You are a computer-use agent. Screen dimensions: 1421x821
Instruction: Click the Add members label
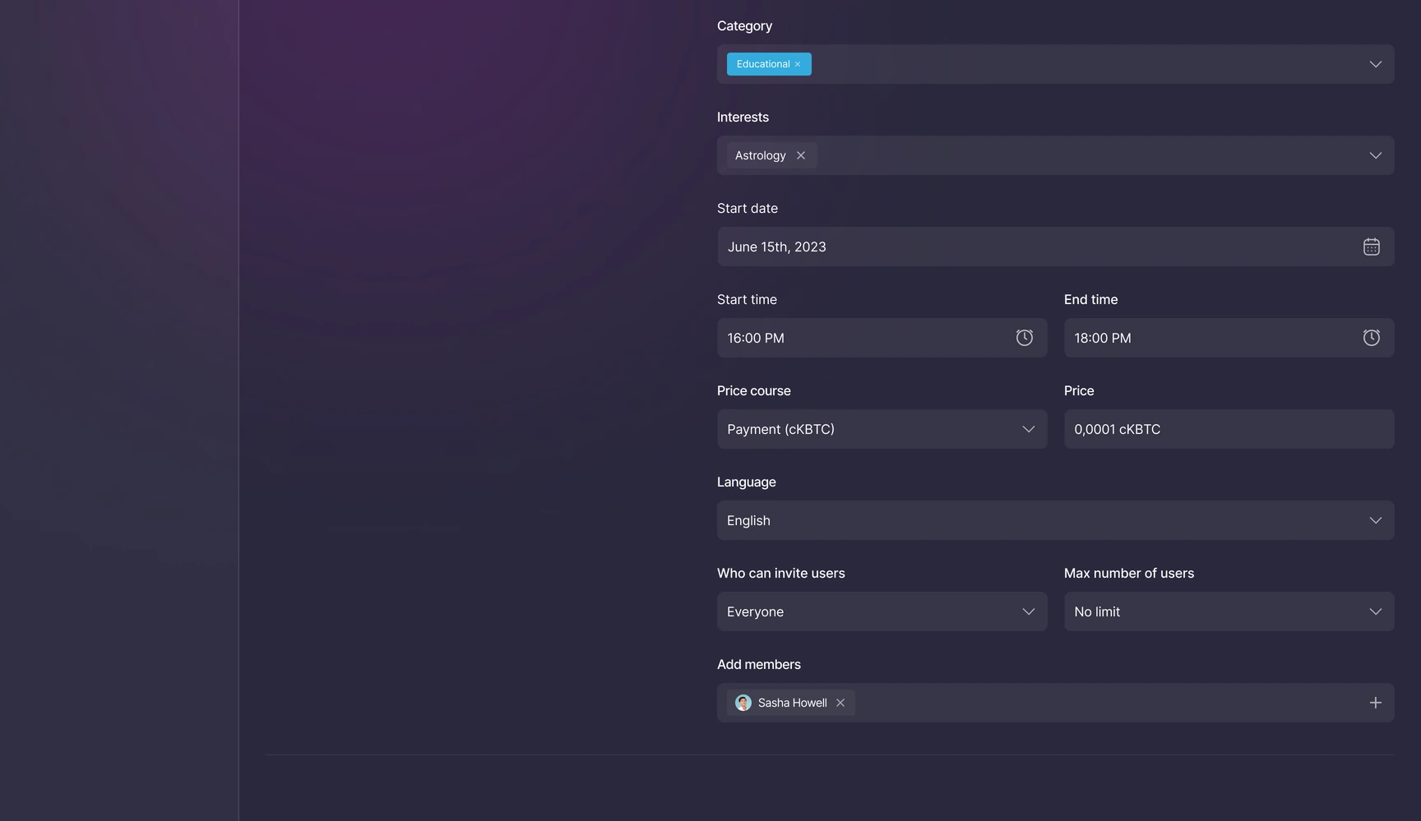[x=759, y=664]
